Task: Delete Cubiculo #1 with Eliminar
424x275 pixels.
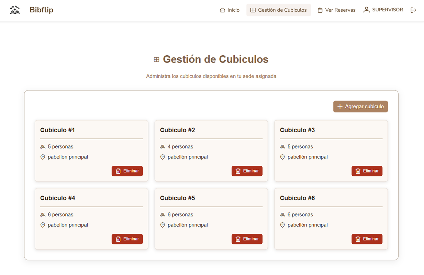Action: (x=127, y=171)
